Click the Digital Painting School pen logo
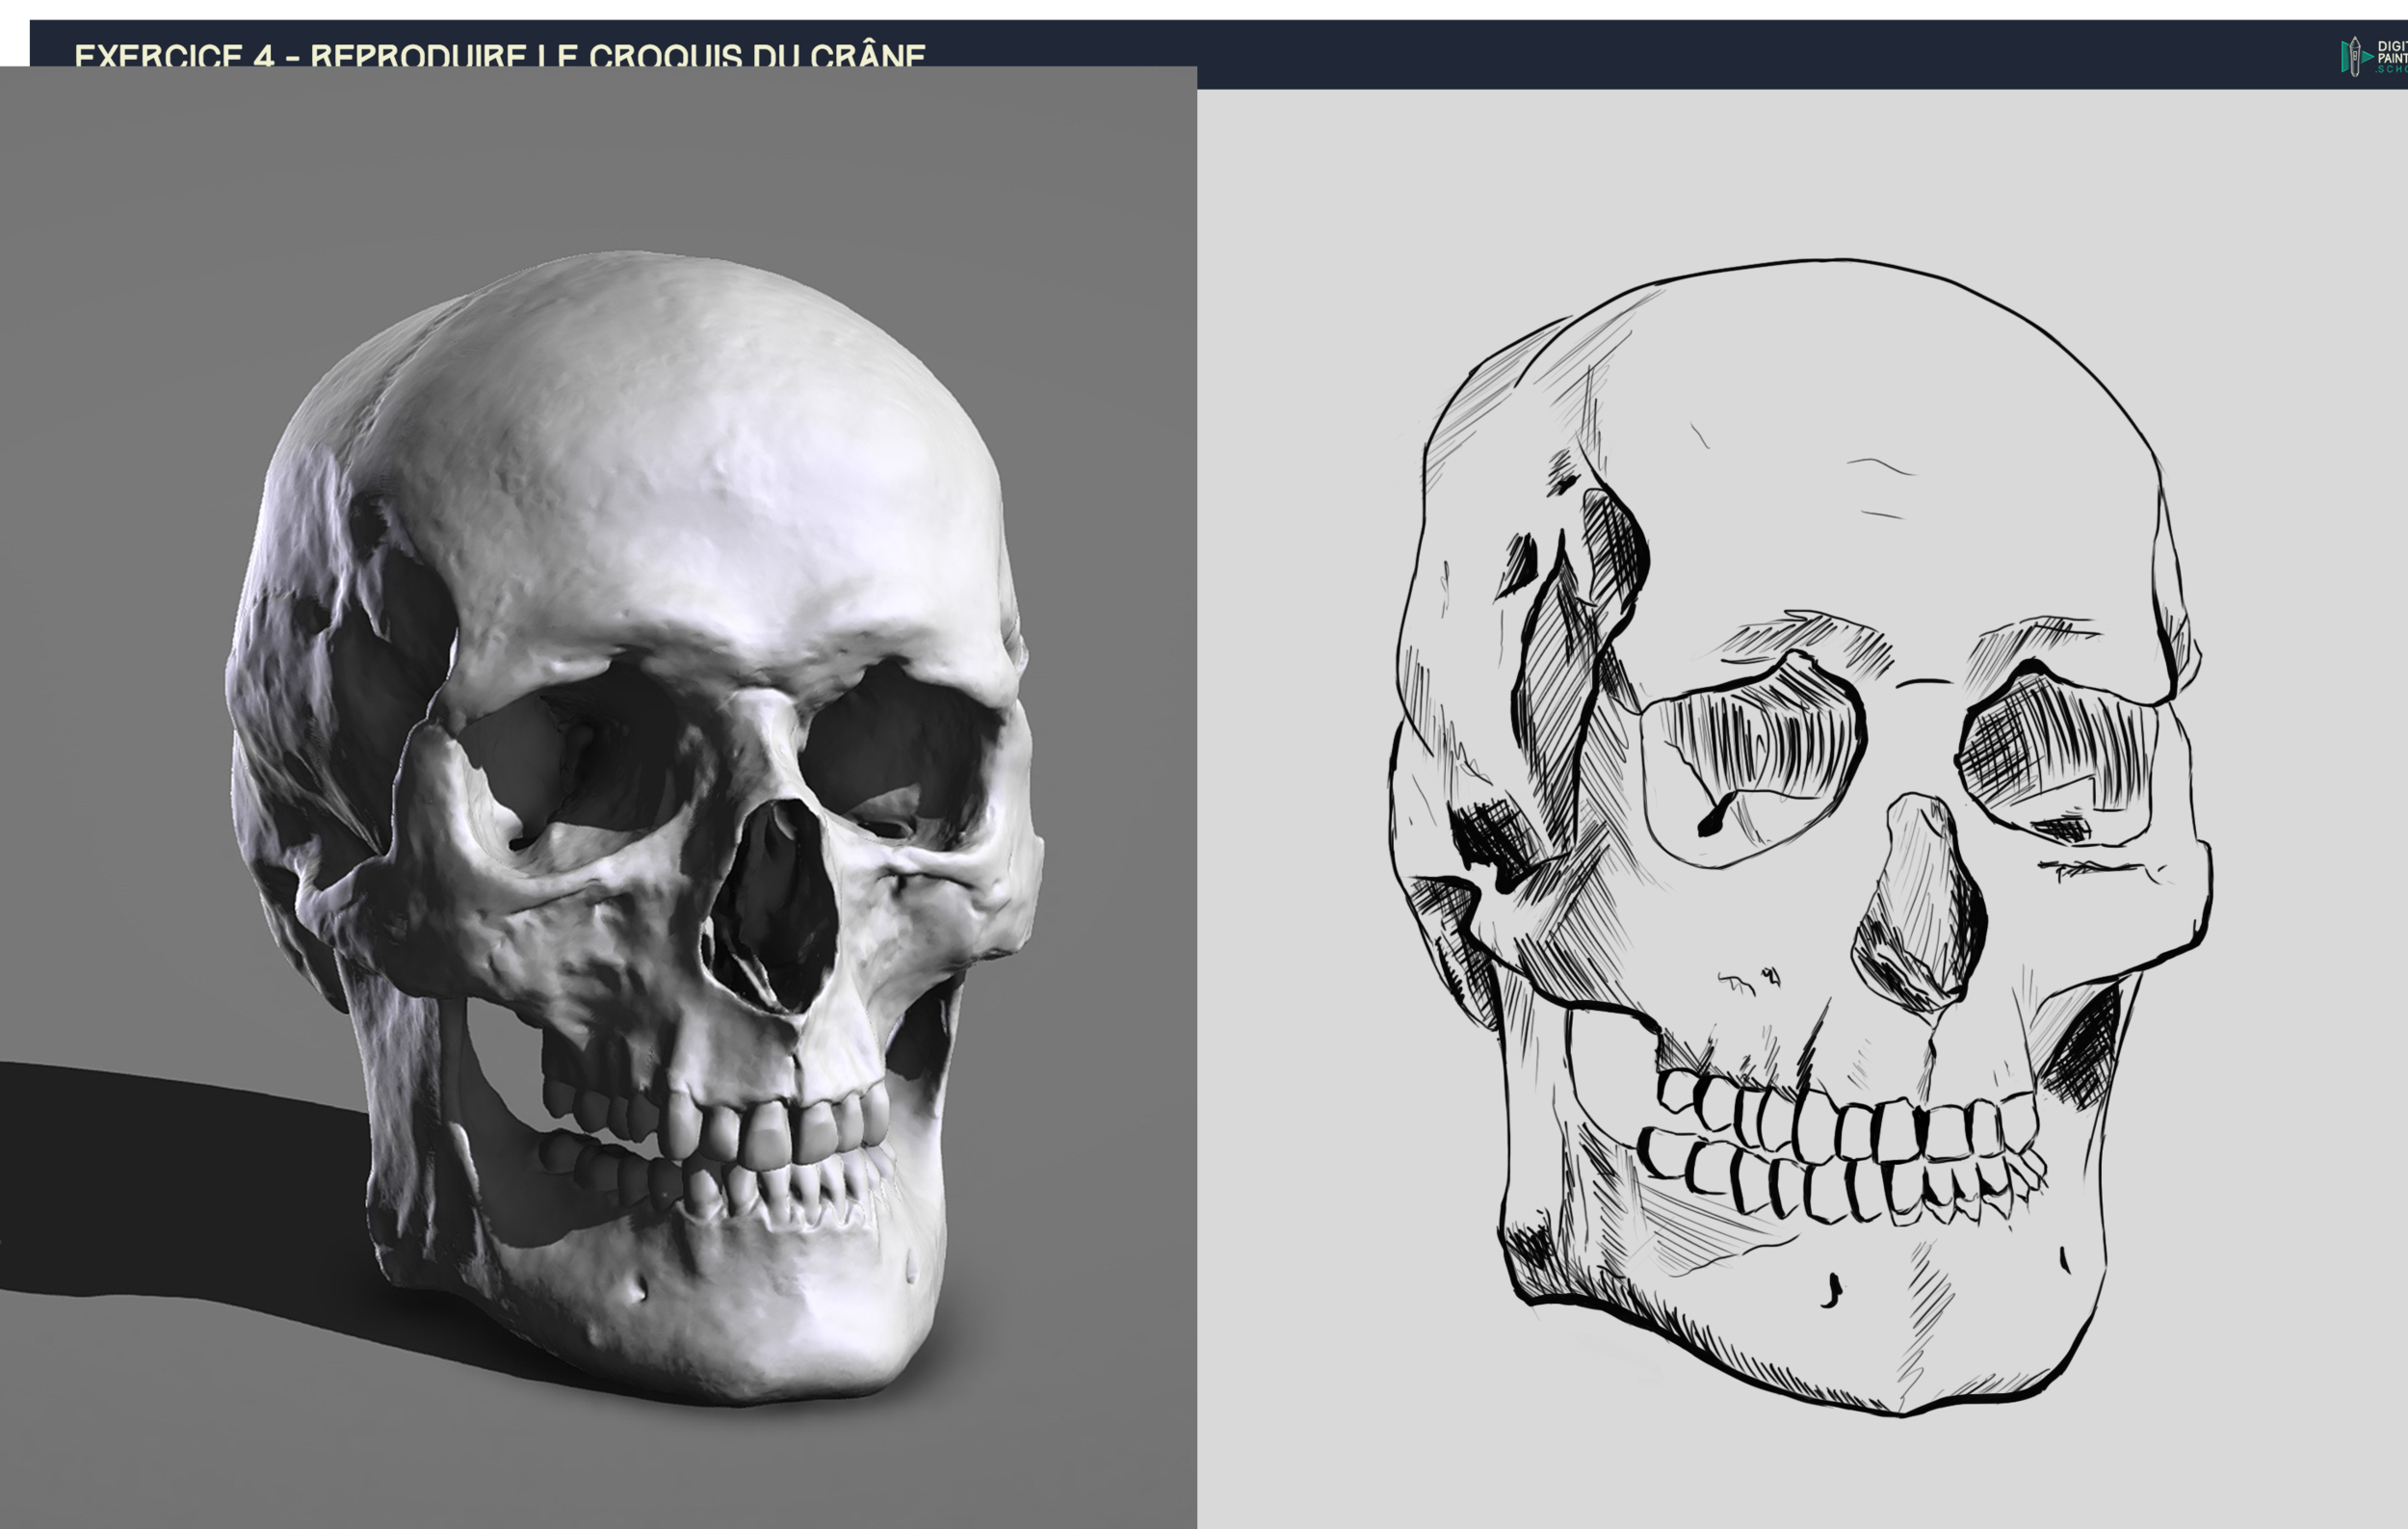Image resolution: width=2408 pixels, height=1529 pixels. pyautogui.click(x=2356, y=56)
